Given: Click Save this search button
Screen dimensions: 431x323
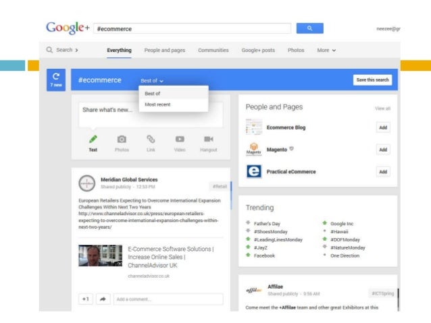Looking at the screenshot, I should click(x=372, y=80).
